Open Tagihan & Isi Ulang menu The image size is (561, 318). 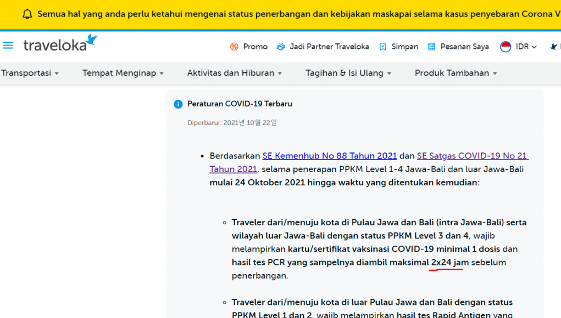348,73
